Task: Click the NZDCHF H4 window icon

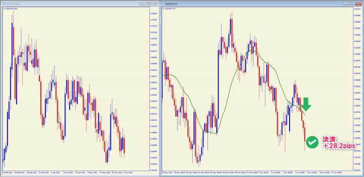Action: (163, 4)
